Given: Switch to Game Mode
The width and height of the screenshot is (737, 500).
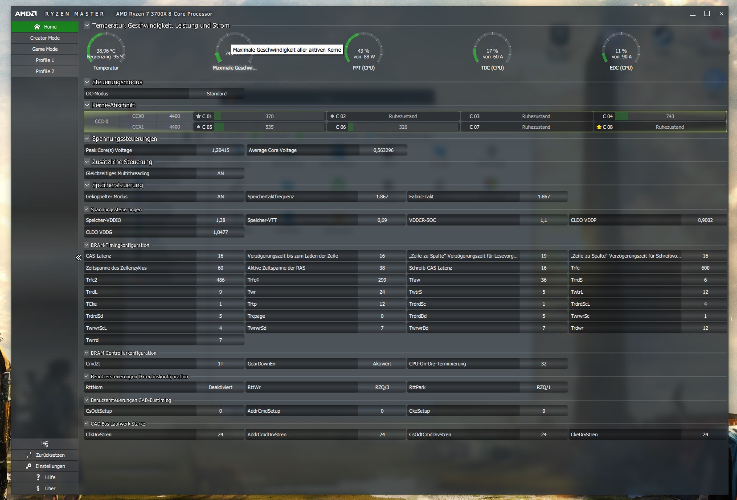Looking at the screenshot, I should [45, 49].
